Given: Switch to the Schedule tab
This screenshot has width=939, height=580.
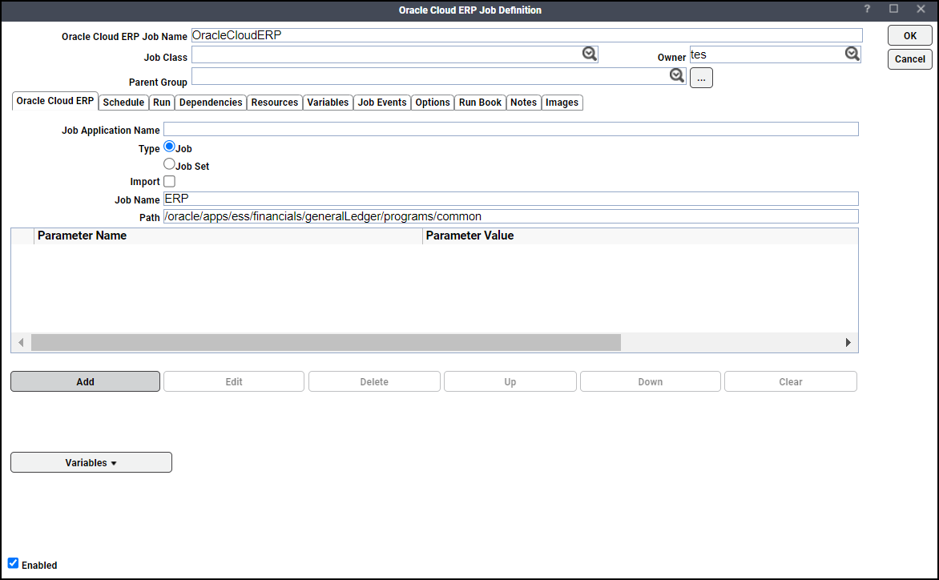Looking at the screenshot, I should click(x=123, y=103).
